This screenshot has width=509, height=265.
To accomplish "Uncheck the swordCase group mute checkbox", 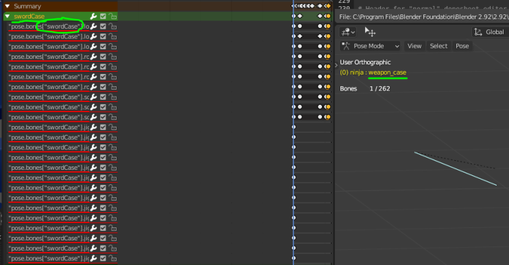I will click(103, 16).
